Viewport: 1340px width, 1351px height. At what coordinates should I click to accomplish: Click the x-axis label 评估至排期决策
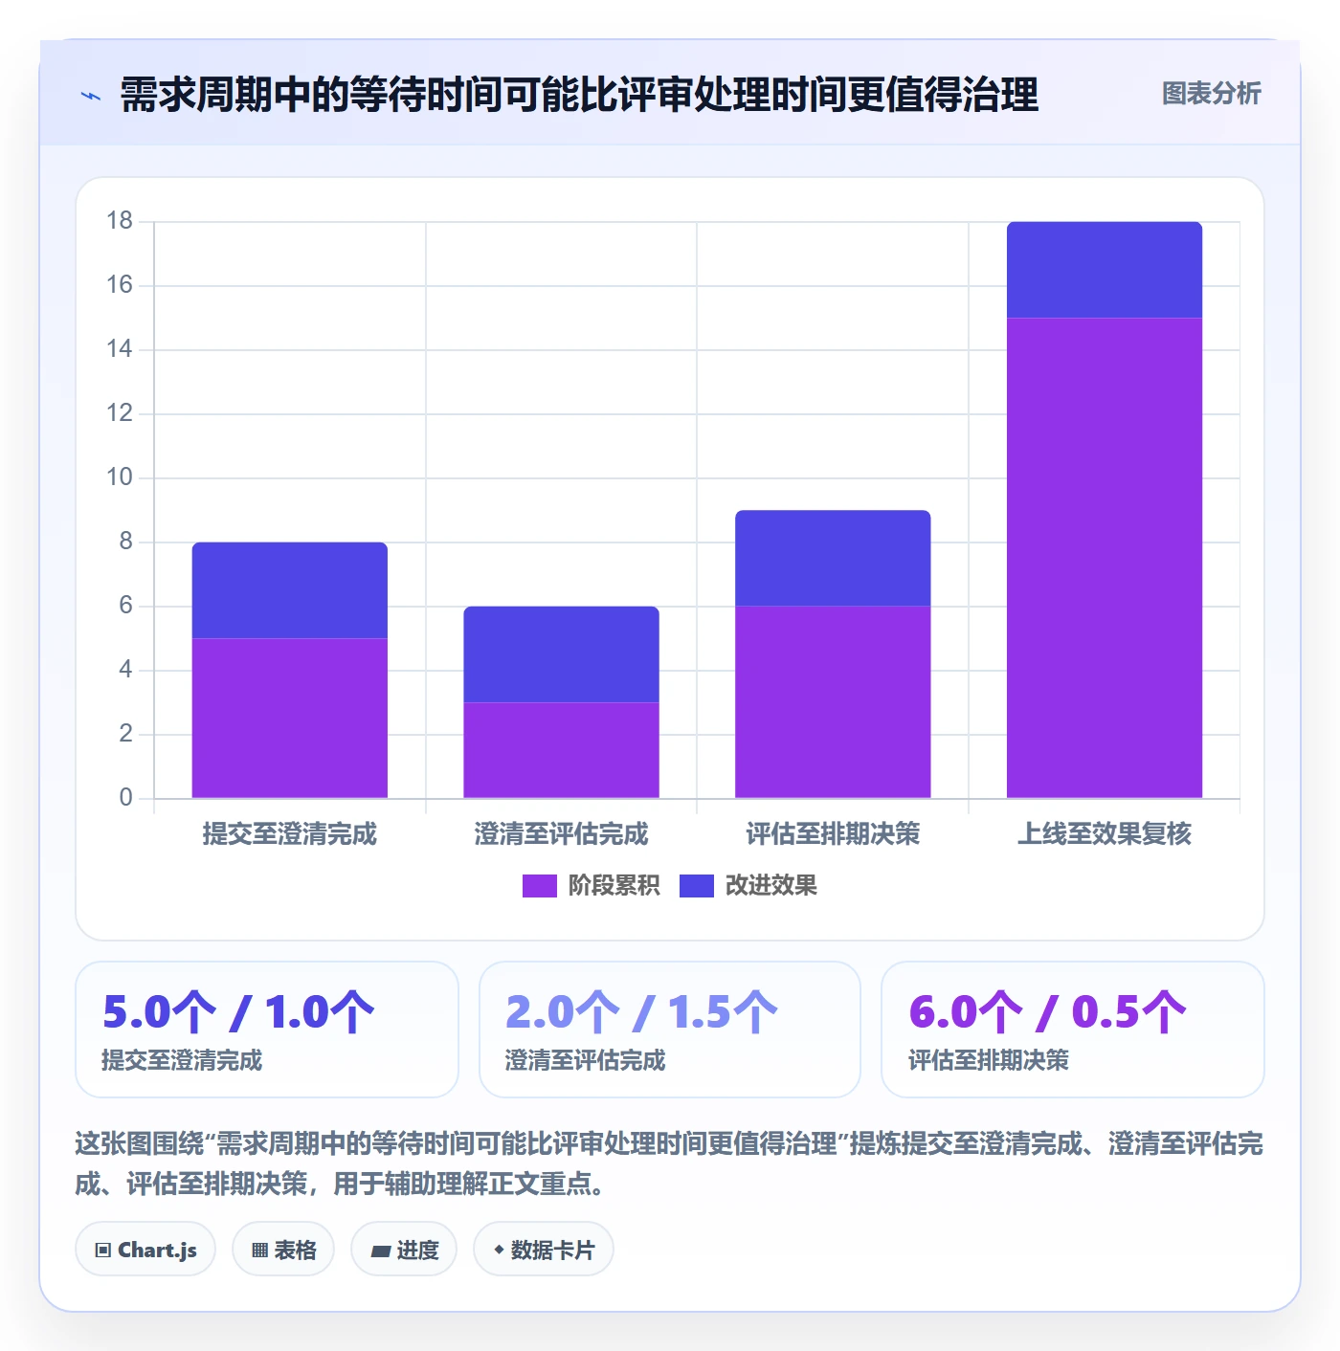pyautogui.click(x=833, y=834)
